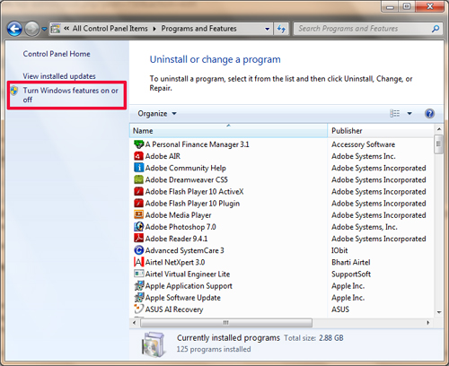Open the Organize menu
The height and width of the screenshot is (366, 449).
tap(157, 114)
